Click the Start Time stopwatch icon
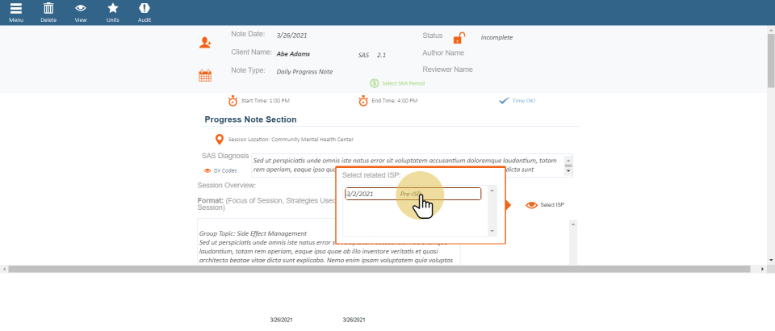The height and width of the screenshot is (331, 775). 232,101
